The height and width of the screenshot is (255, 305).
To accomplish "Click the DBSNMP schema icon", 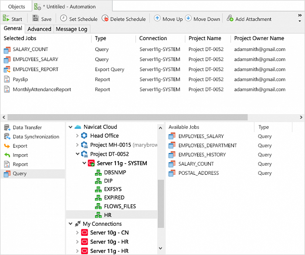I will (98, 173).
